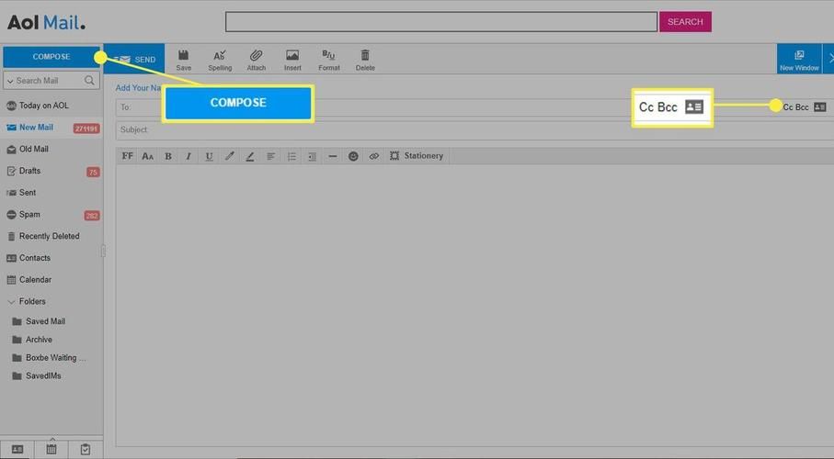The width and height of the screenshot is (834, 459).
Task: Insert a numbered list
Action: 291,156
